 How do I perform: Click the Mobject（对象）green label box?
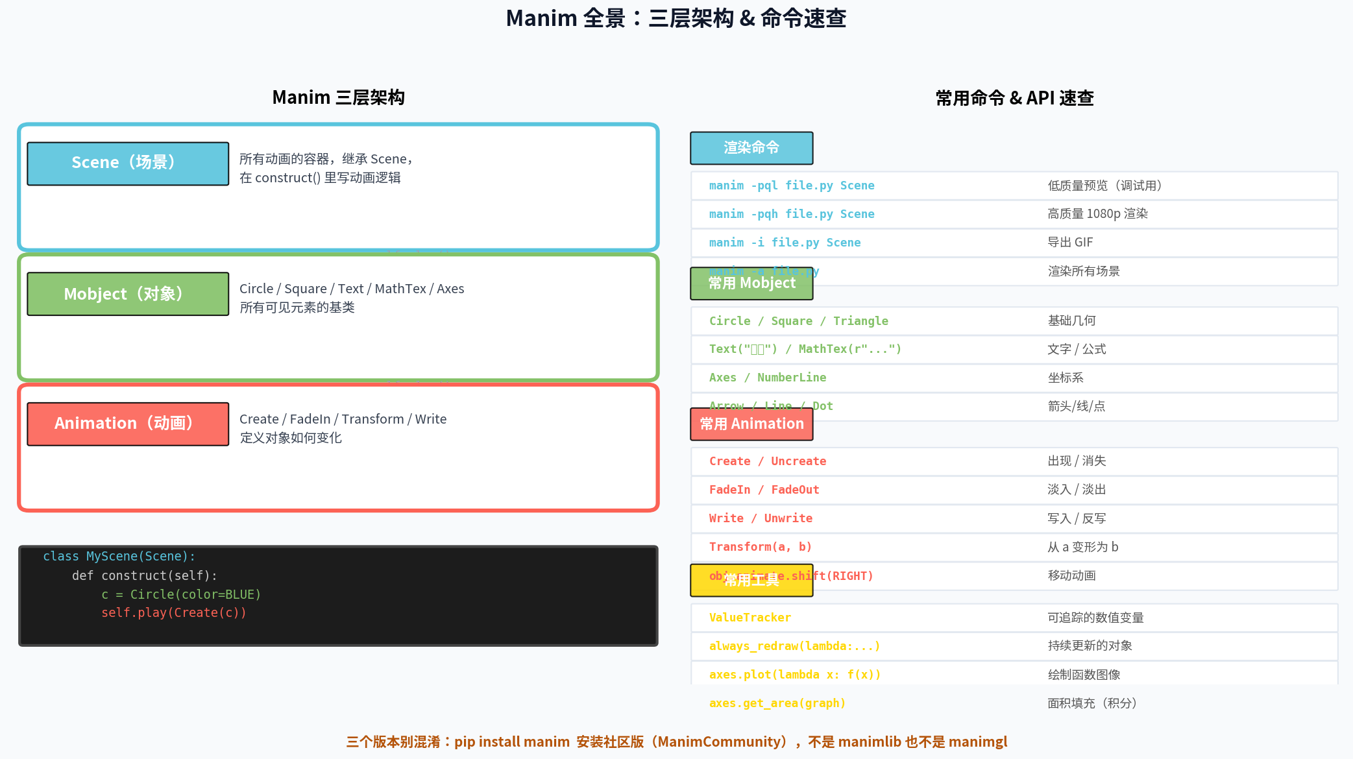[128, 294]
